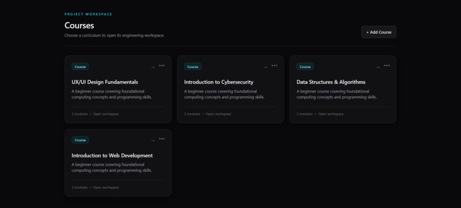Screen dimensions: 461x208
Task: Open the three-dot menu on Introduction to Web Development
Action: pyautogui.click(x=162, y=139)
